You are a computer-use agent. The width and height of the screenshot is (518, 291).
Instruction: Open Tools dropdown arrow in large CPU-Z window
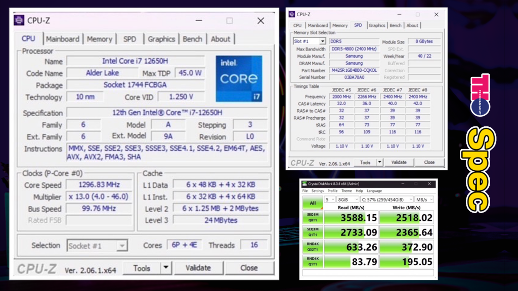[166, 268]
